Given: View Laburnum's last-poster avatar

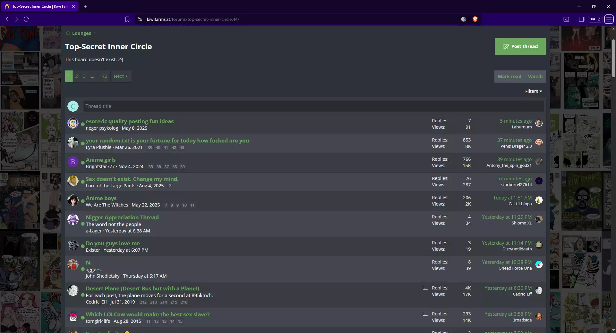Looking at the screenshot, I should (539, 123).
